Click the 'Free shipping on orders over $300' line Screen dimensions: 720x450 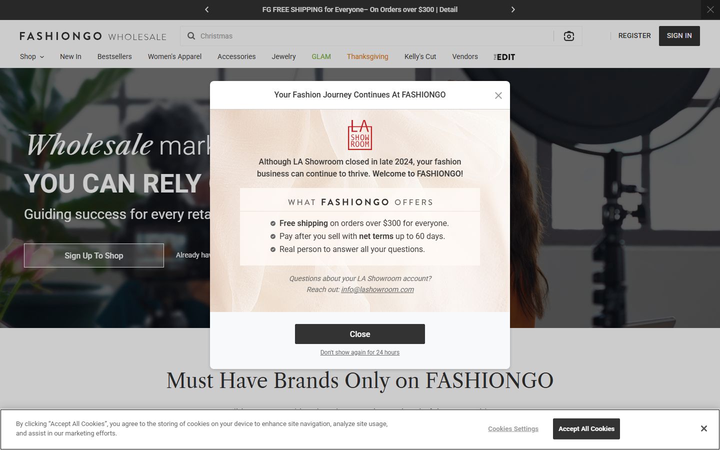tap(364, 223)
